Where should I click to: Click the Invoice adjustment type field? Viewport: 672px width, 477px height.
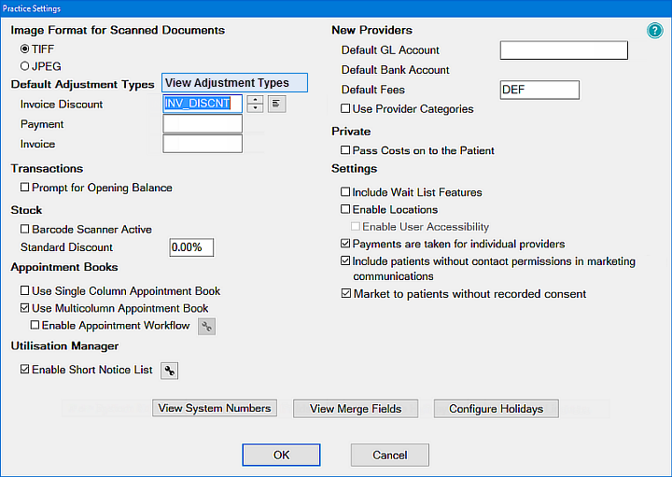[x=203, y=144]
